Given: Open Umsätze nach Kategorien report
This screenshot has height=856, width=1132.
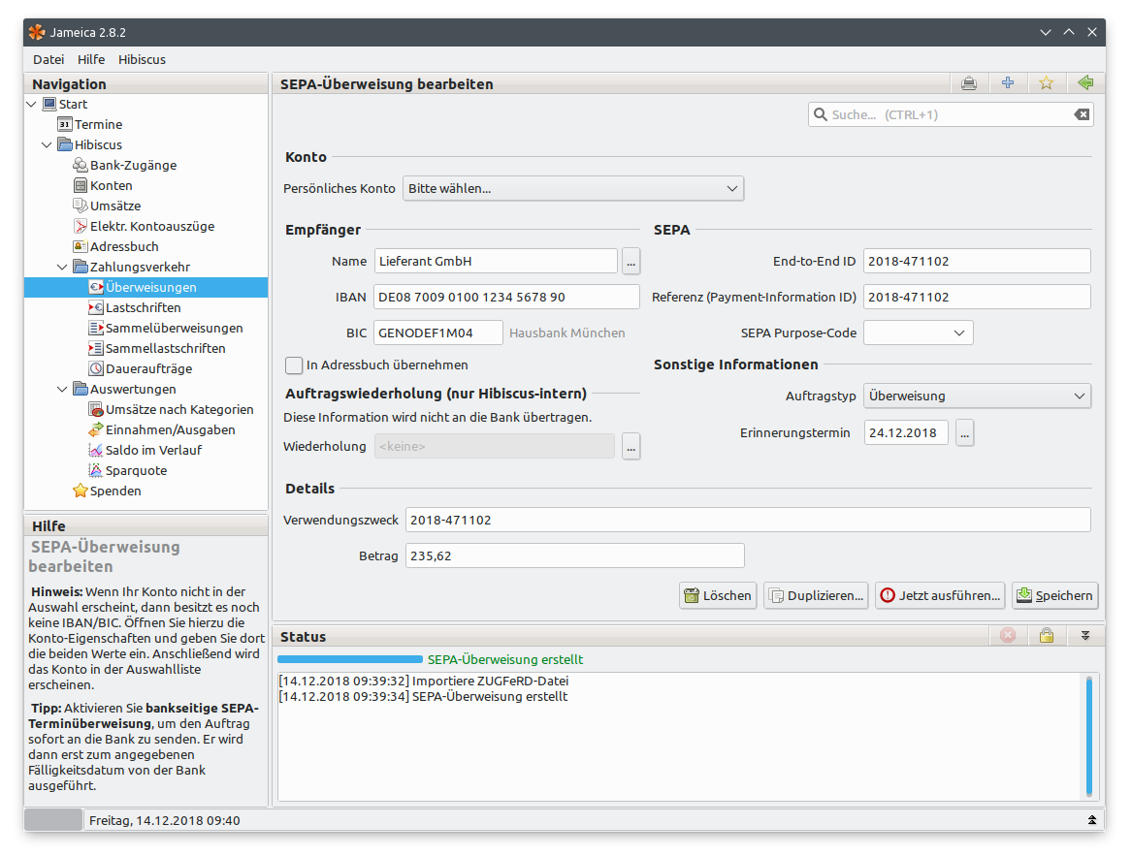Looking at the screenshot, I should pyautogui.click(x=171, y=409).
